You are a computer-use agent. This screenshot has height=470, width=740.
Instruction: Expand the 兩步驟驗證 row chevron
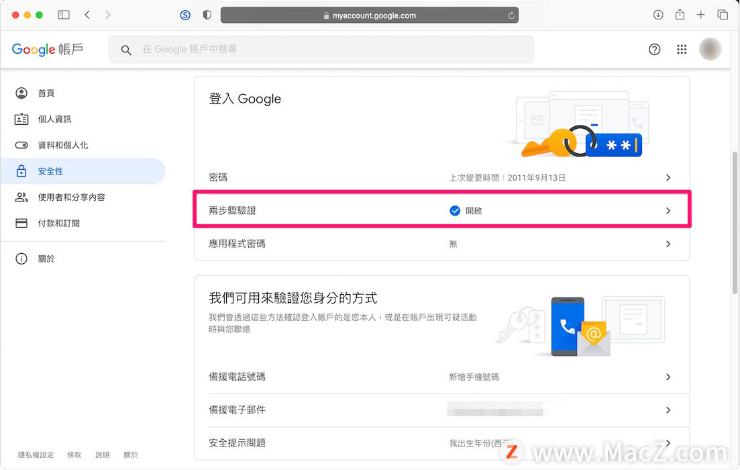tap(668, 211)
